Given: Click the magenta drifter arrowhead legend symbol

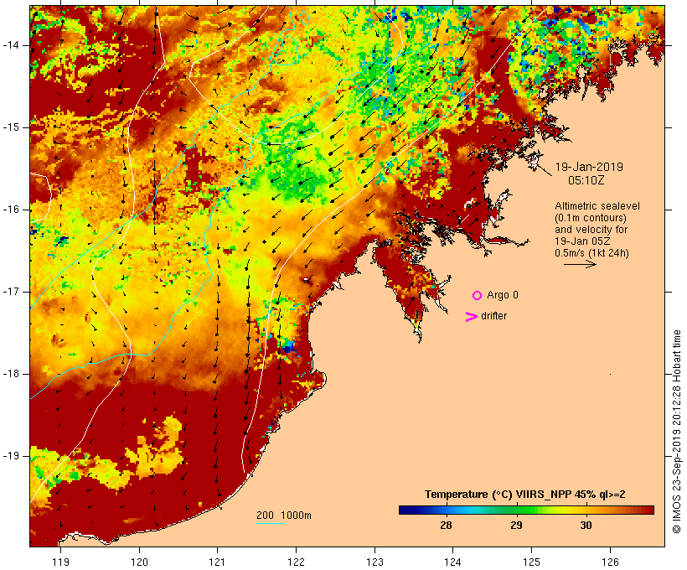Looking at the screenshot, I should click(471, 317).
